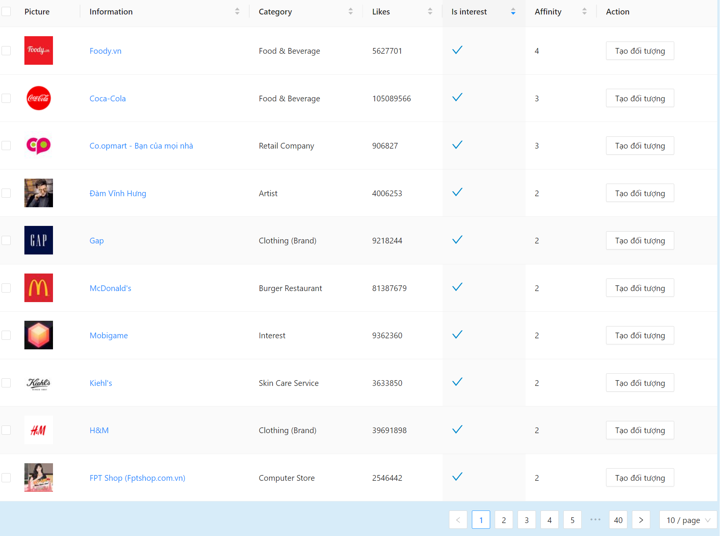The height and width of the screenshot is (536, 720).
Task: Go to page 5
Action: [x=572, y=520]
